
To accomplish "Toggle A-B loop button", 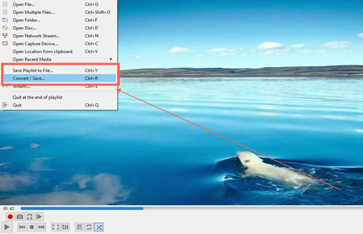I will [30, 217].
